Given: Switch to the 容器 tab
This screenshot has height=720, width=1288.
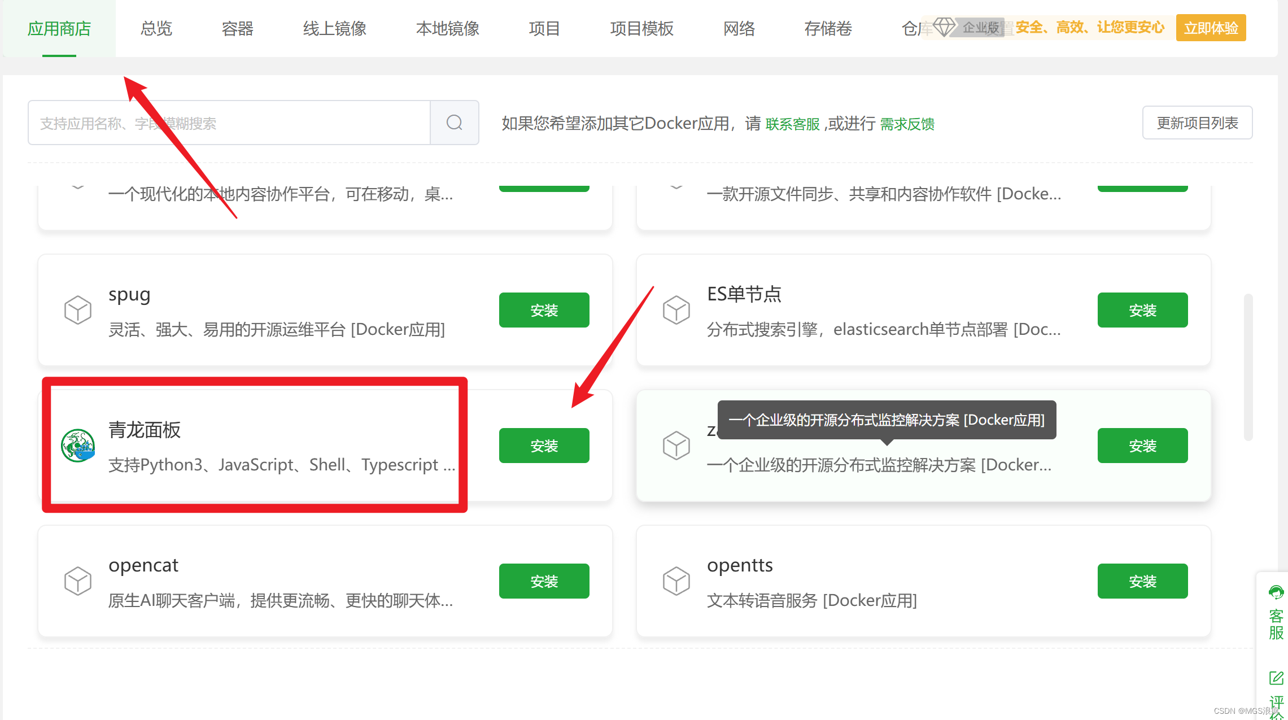Looking at the screenshot, I should click(237, 28).
